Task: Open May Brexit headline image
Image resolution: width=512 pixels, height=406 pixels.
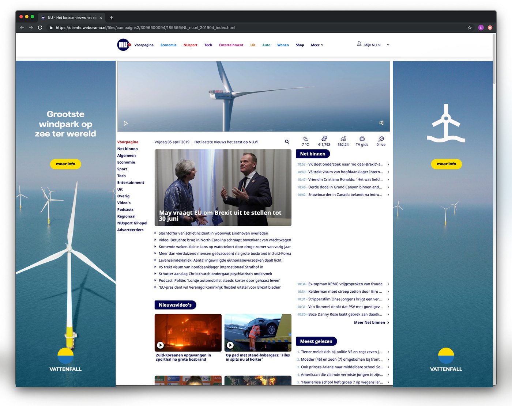Action: [223, 187]
